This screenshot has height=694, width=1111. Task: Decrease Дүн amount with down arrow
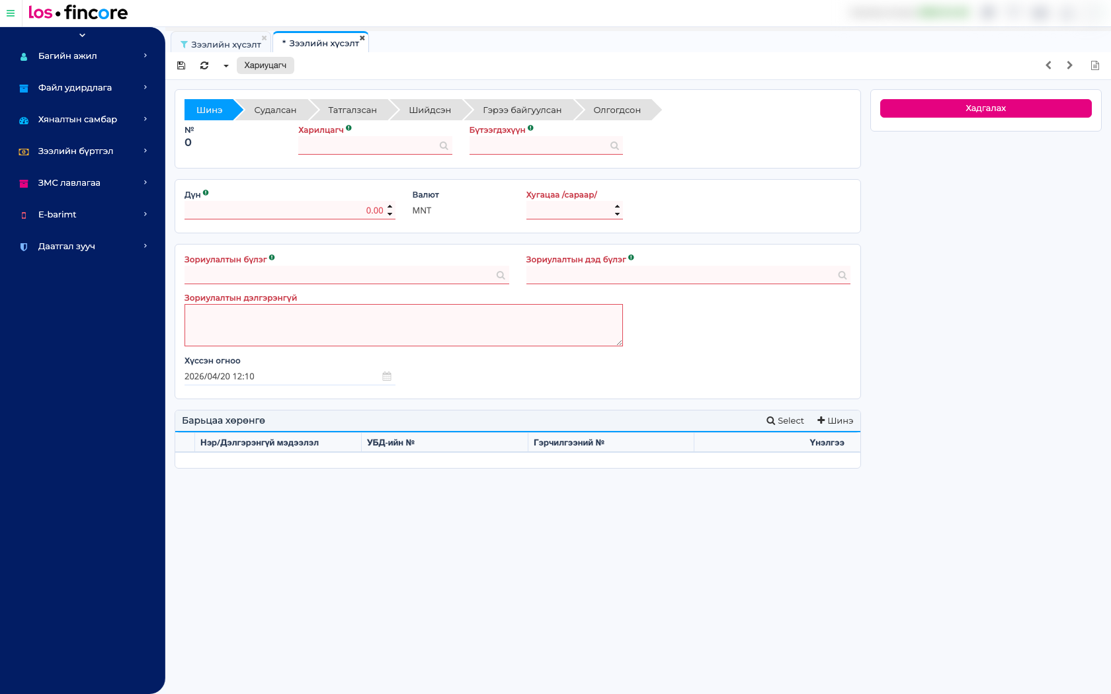coord(390,214)
